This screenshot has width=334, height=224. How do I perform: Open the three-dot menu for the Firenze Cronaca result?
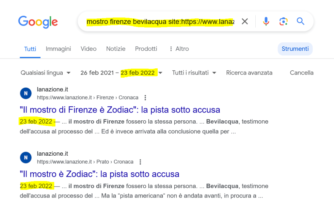145,97
